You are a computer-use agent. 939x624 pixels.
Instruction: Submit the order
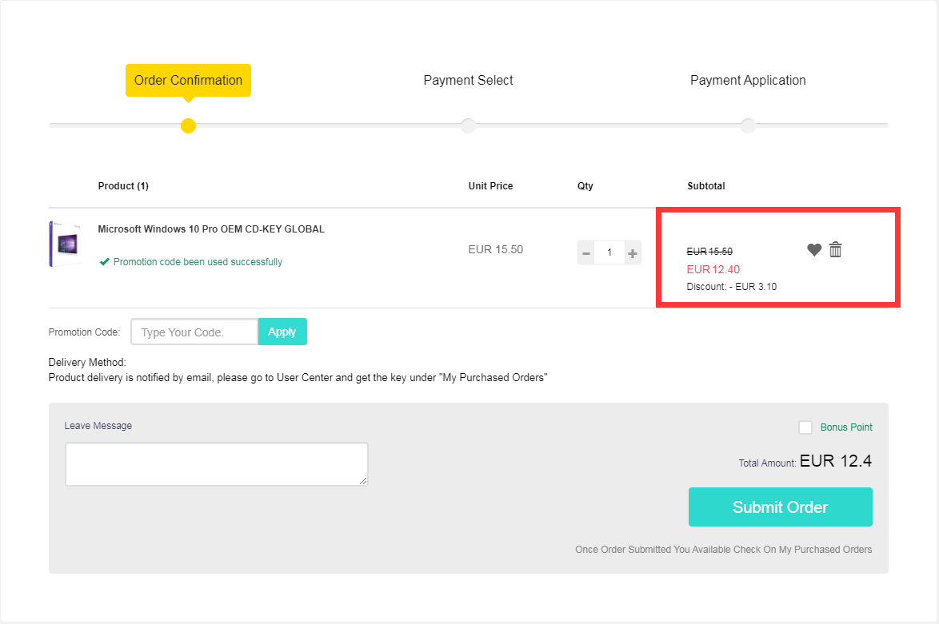(x=781, y=507)
